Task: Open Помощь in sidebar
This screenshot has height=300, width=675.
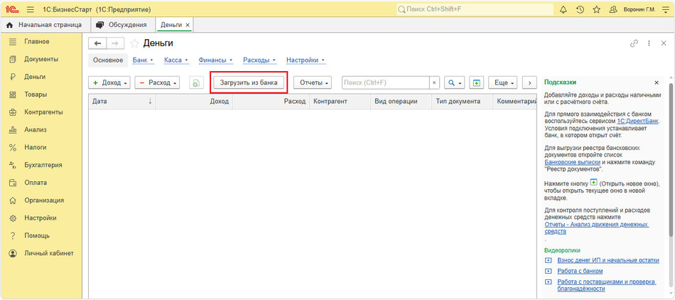Action: (36, 235)
